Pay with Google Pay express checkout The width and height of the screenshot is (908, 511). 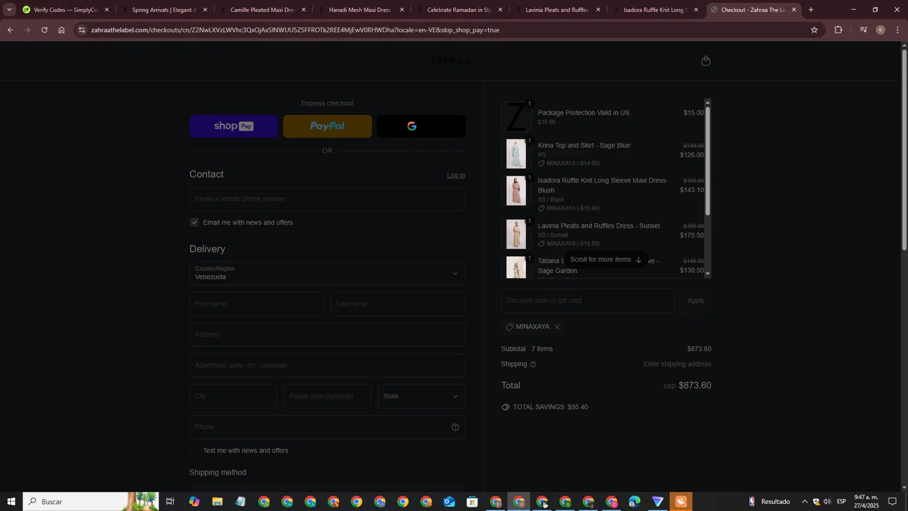click(421, 126)
